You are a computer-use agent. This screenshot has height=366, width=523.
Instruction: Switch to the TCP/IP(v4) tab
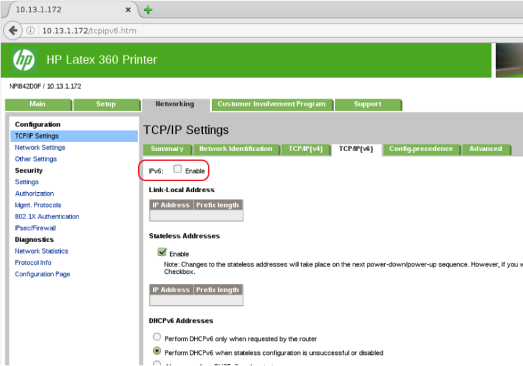305,149
